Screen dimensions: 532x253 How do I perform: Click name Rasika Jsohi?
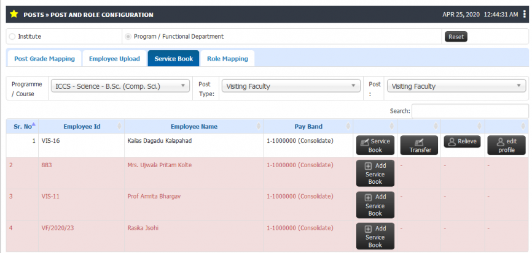143,228
